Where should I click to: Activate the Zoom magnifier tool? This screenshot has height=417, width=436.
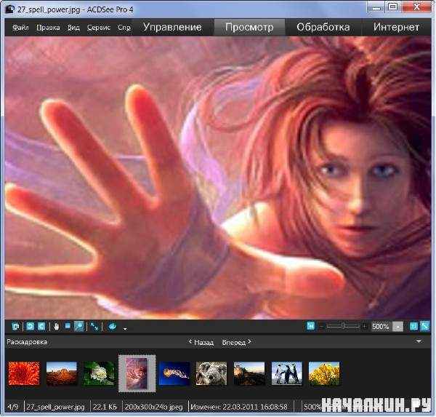pos(79,327)
